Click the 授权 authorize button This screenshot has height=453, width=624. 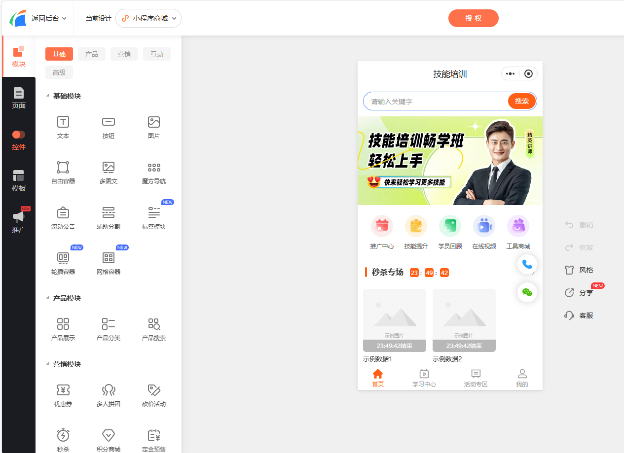(473, 17)
